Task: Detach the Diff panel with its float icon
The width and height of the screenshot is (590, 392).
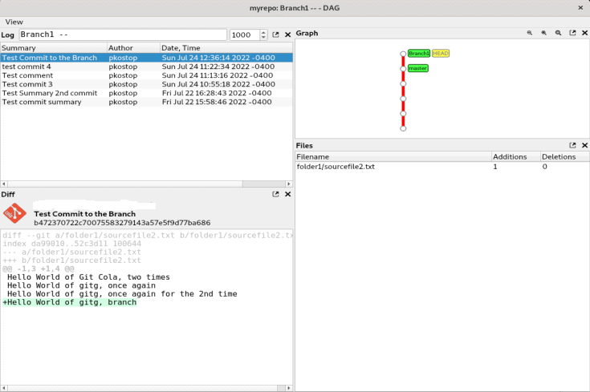Action: (275, 194)
